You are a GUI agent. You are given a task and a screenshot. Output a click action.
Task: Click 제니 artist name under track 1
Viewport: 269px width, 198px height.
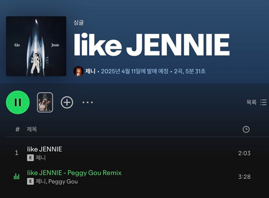(x=41, y=158)
